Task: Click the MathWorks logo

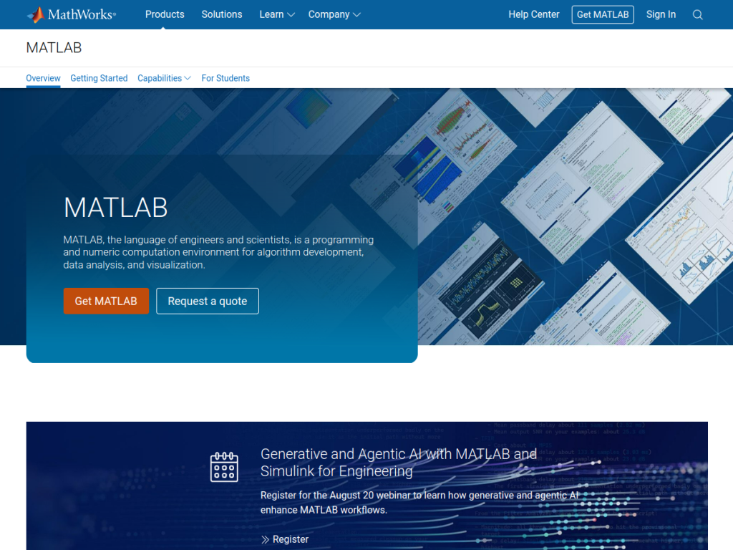Action: coord(72,14)
